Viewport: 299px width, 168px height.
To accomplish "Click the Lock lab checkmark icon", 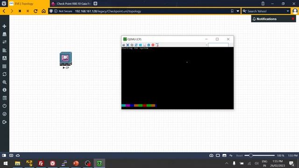I will tap(4, 114).
